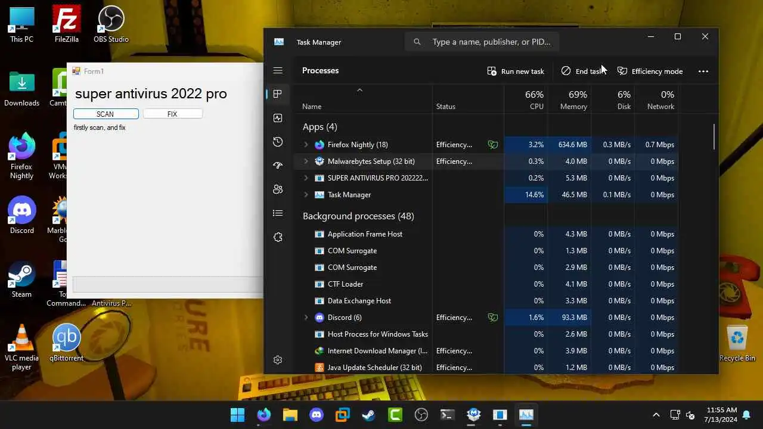Sort processes by Memory column

point(569,99)
